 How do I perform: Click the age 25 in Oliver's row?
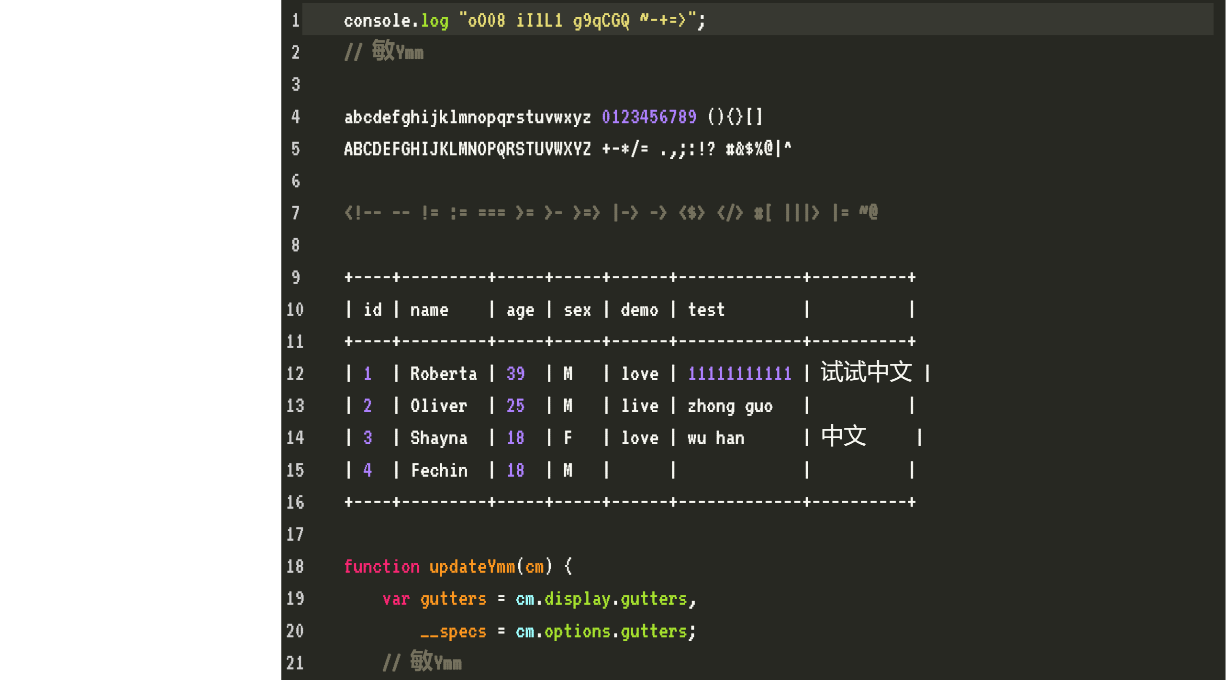pos(515,406)
